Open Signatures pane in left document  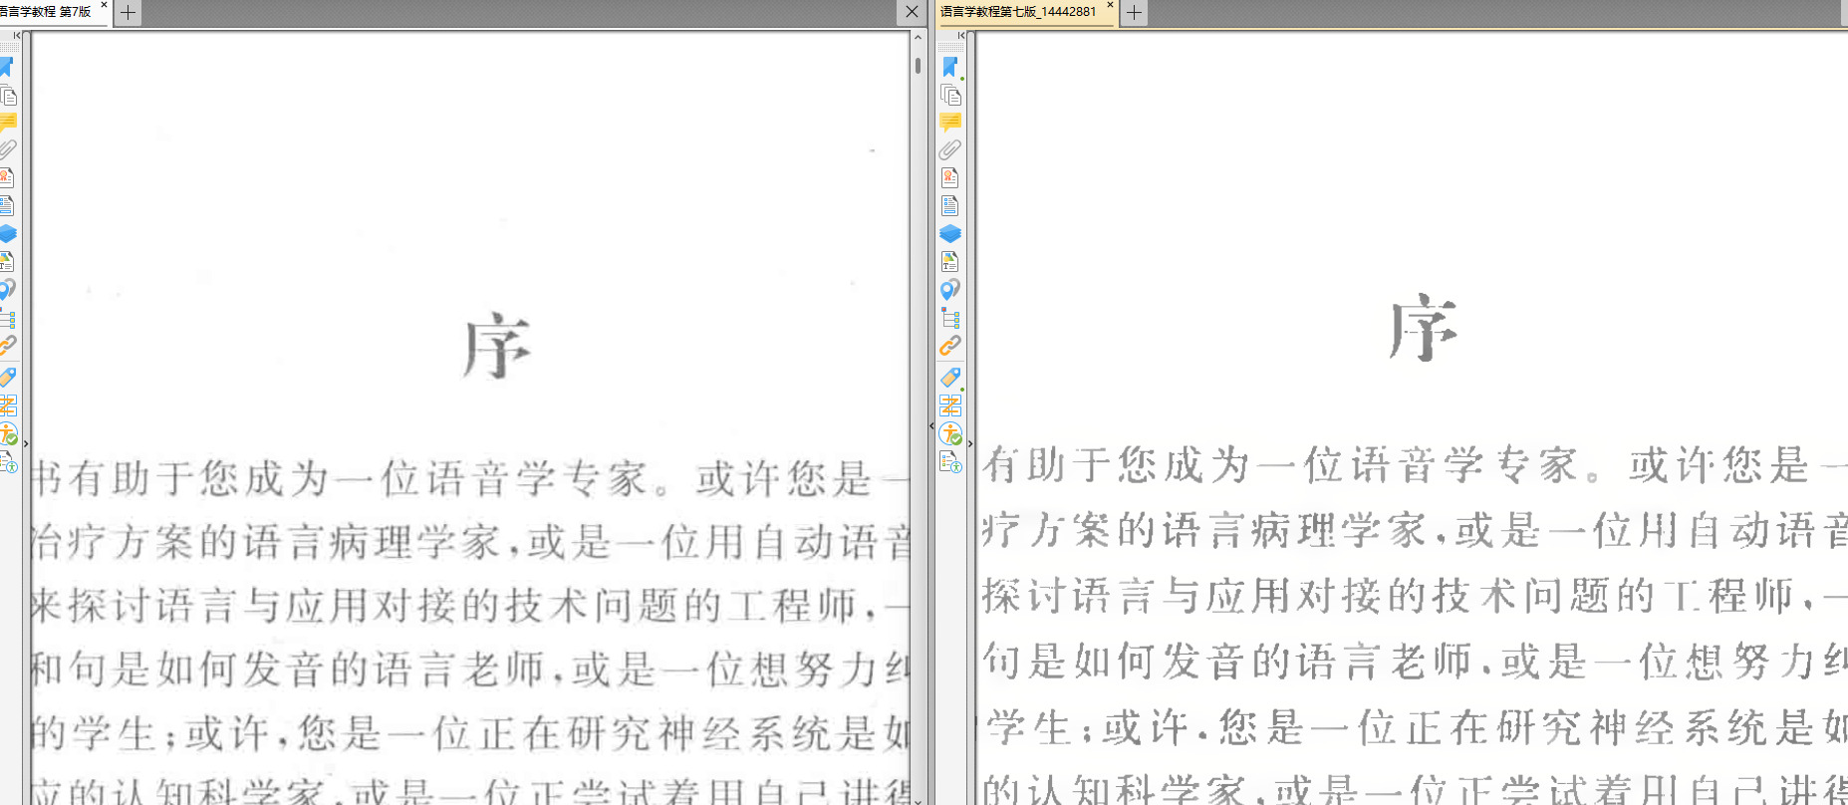pos(7,177)
